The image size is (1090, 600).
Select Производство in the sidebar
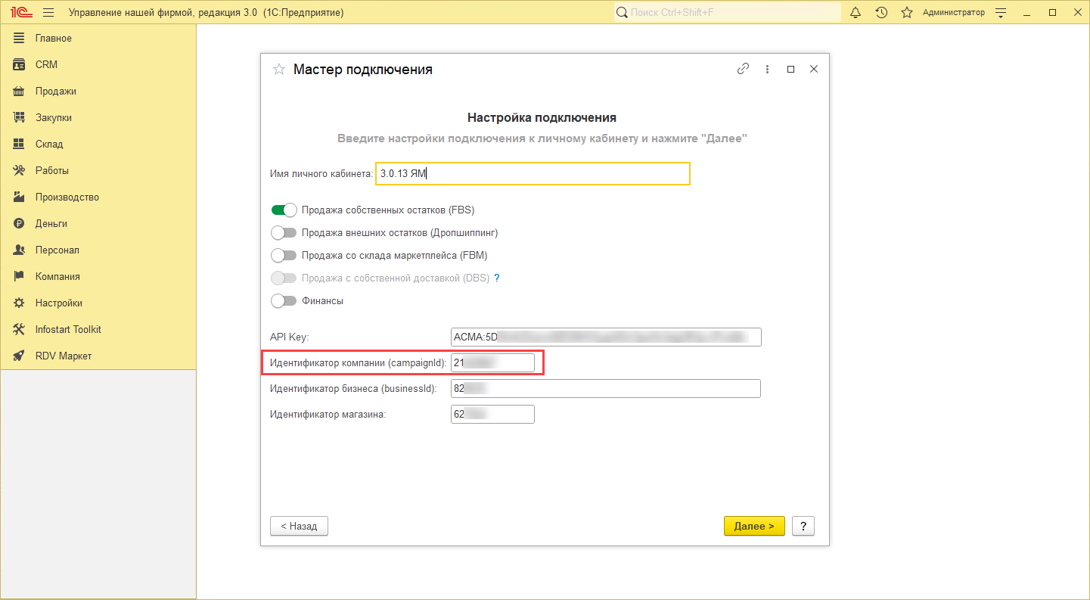98,197
